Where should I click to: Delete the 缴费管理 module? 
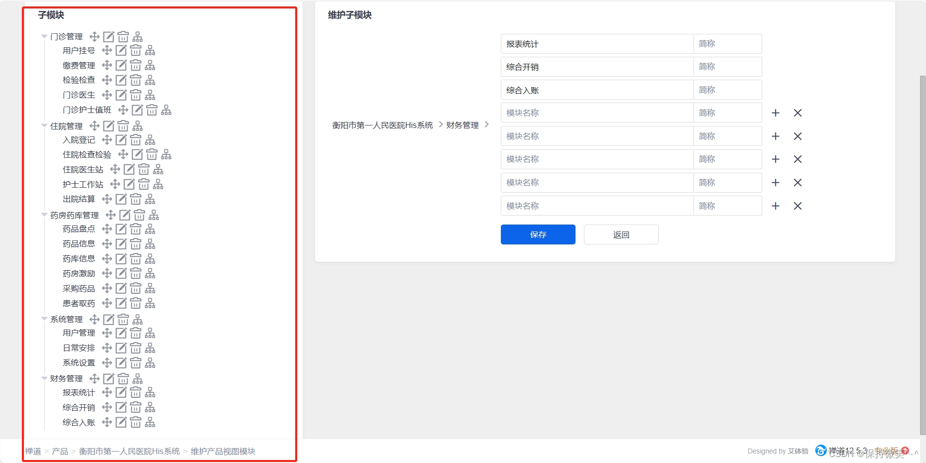tap(135, 65)
